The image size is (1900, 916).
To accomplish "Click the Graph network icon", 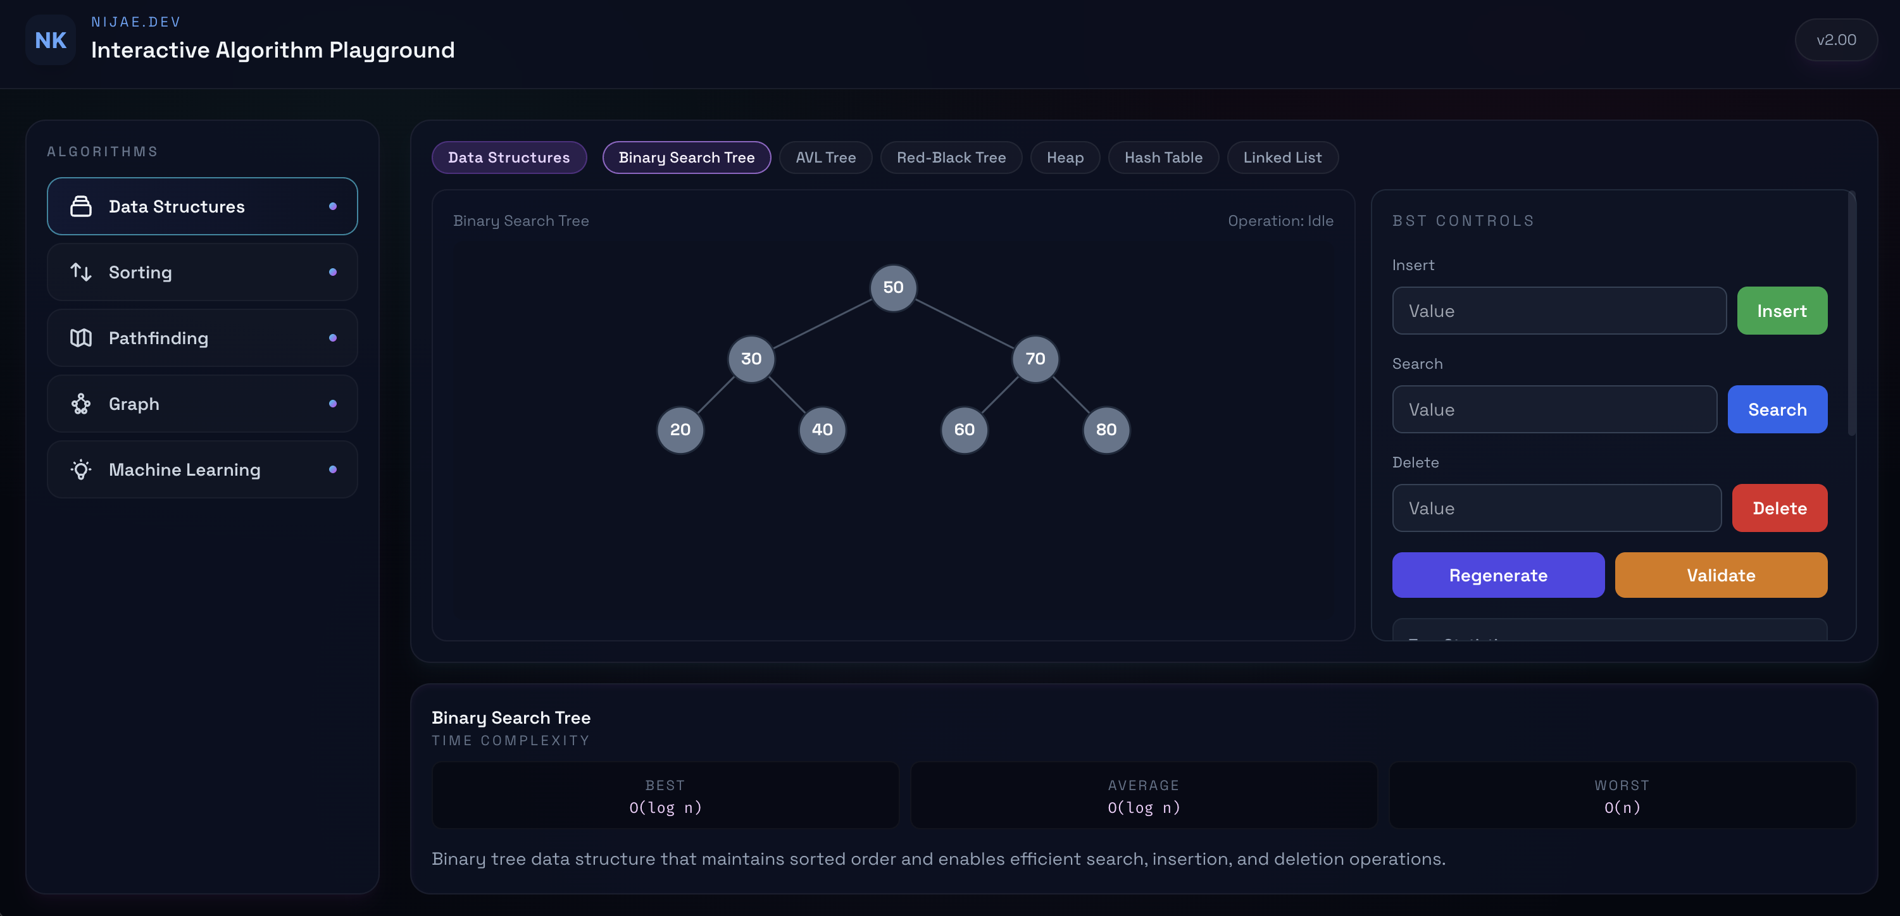I will pos(81,404).
